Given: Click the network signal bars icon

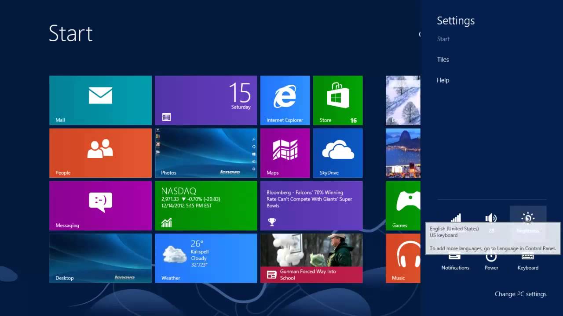Looking at the screenshot, I should click(456, 218).
